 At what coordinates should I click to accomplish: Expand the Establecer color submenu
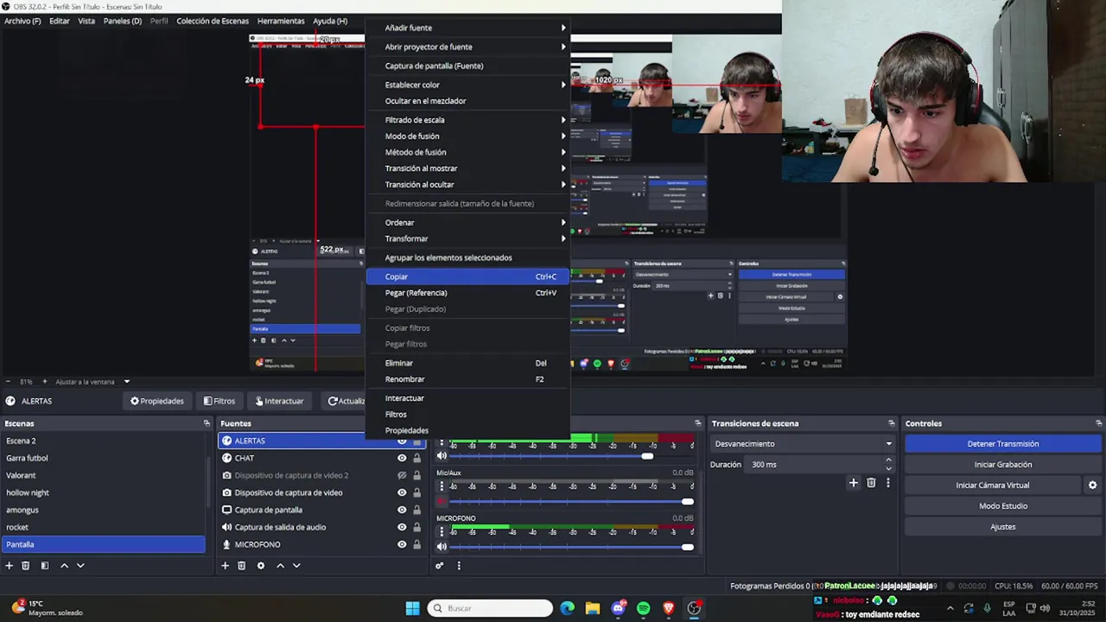(467, 85)
